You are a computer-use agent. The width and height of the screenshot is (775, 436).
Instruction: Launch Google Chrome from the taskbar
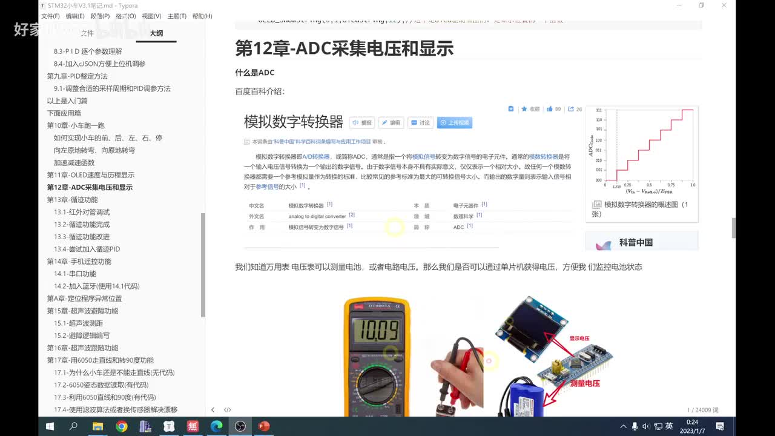pyautogui.click(x=122, y=426)
